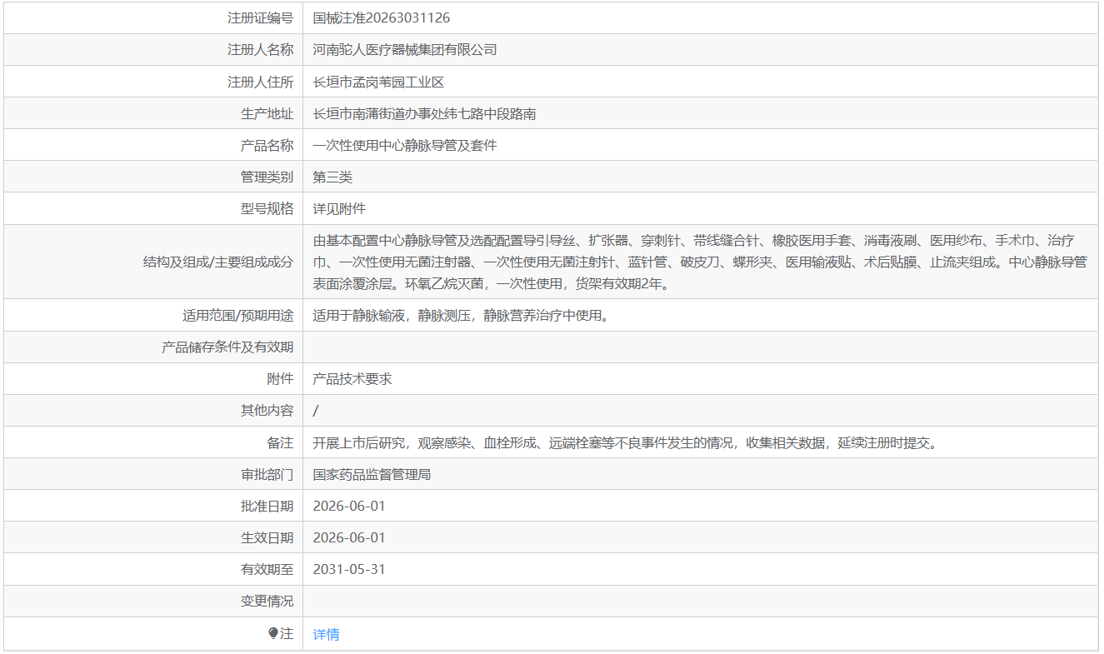Viewport: 1104px width, 654px height.
Task: Click the 批准日期 value 2026-06-01
Action: point(349,506)
